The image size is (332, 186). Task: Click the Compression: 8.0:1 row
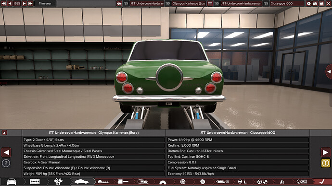(238, 163)
